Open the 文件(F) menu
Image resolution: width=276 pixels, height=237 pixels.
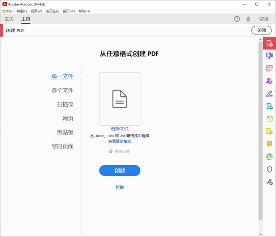tap(7, 11)
